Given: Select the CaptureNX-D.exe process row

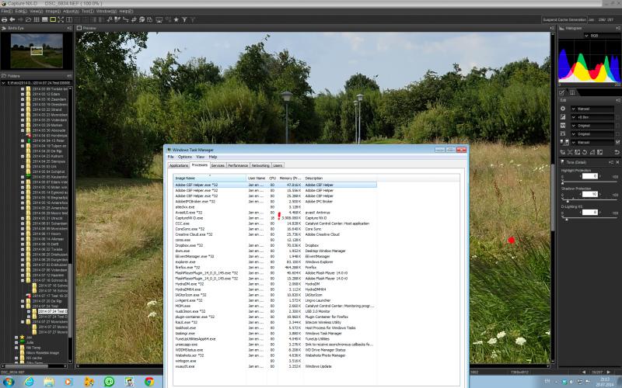Looking at the screenshot, I should (x=275, y=218).
